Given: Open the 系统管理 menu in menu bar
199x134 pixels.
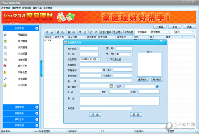Looking at the screenshot, I should [48, 8].
